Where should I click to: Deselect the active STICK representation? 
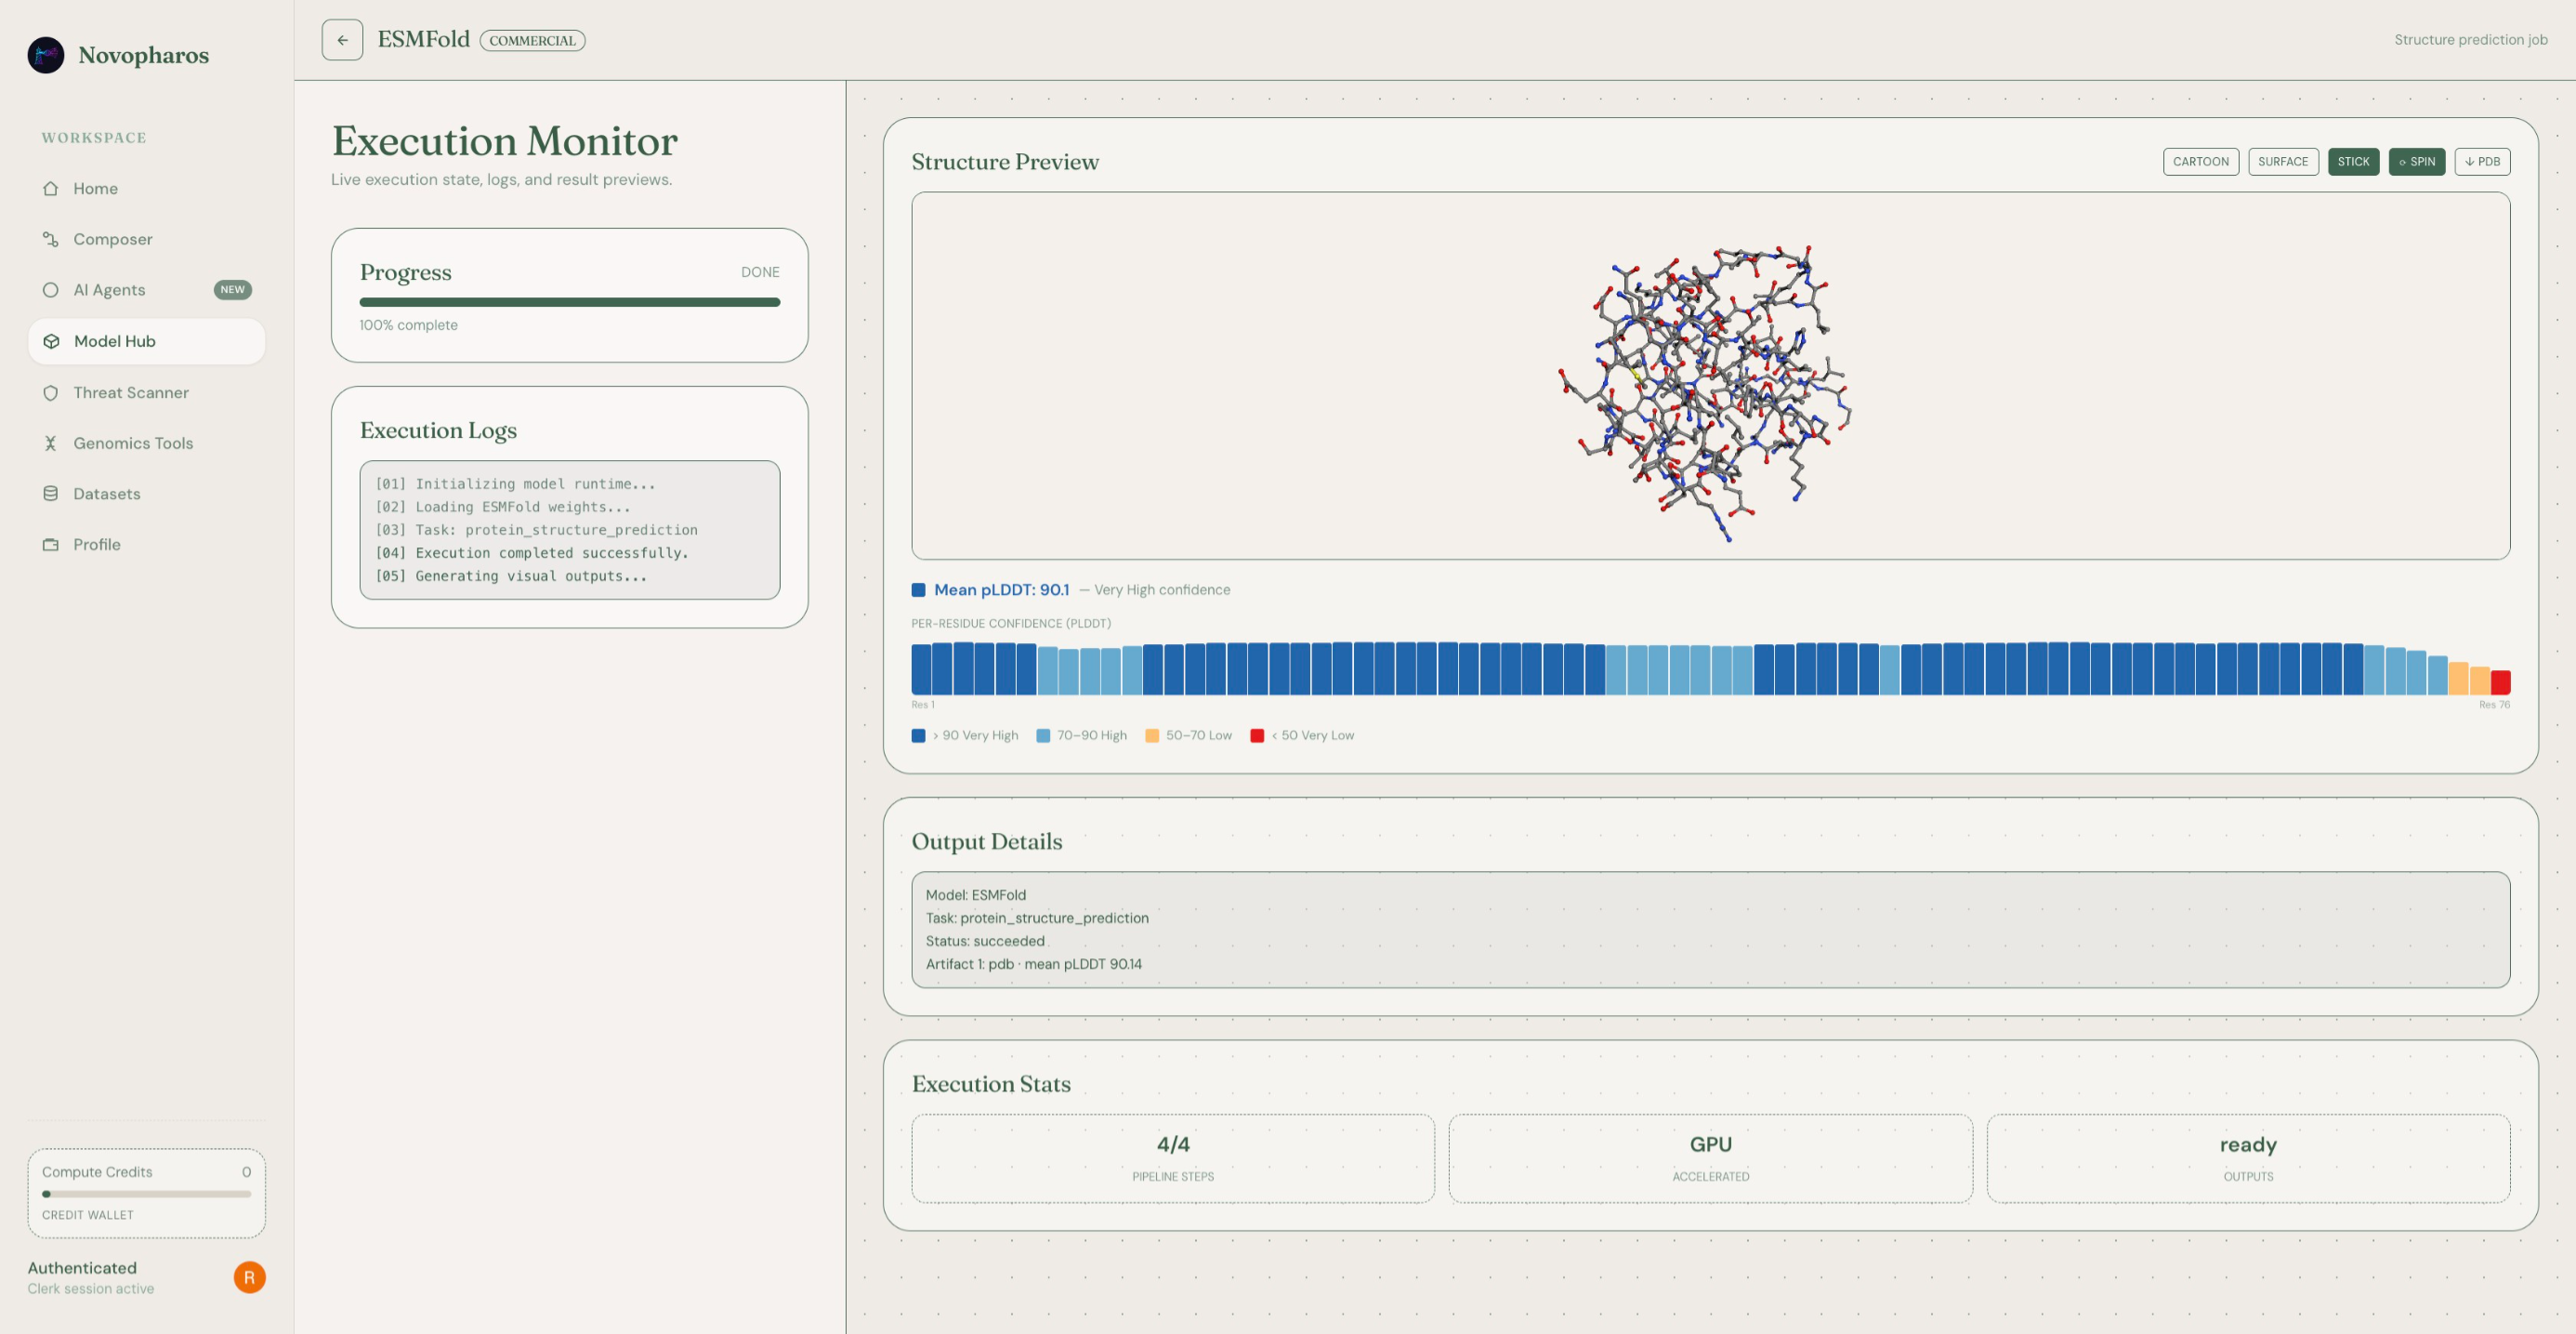coord(2354,161)
